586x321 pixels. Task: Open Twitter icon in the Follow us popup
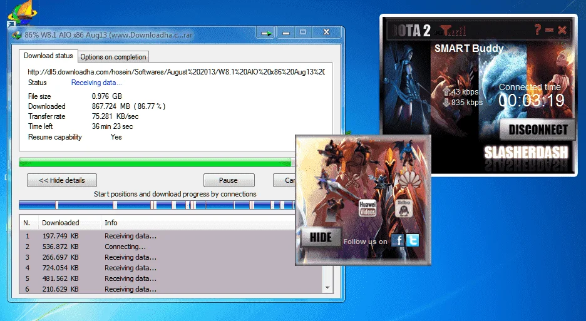413,240
